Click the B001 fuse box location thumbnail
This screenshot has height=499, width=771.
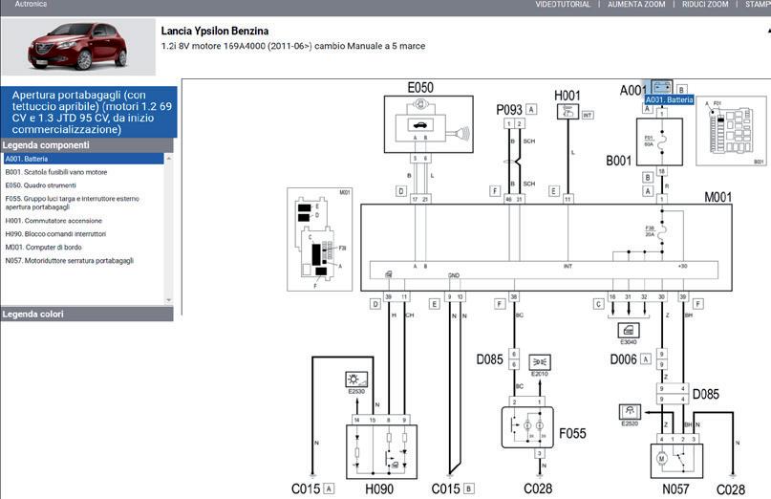click(731, 131)
